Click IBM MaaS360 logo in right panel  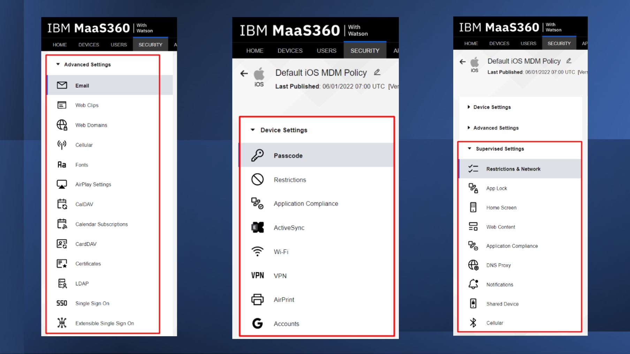click(510, 27)
